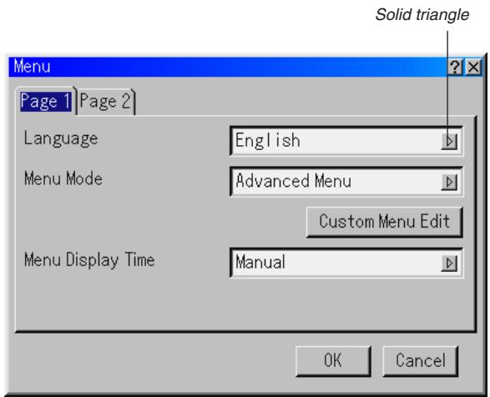Screen dimensions: 490x397
Task: Open the Menu Display Time dropdown
Action: [x=346, y=263]
